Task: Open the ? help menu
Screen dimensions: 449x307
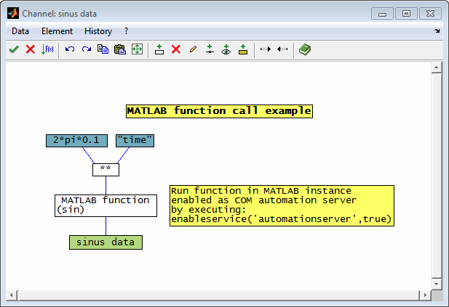Action: tap(127, 31)
